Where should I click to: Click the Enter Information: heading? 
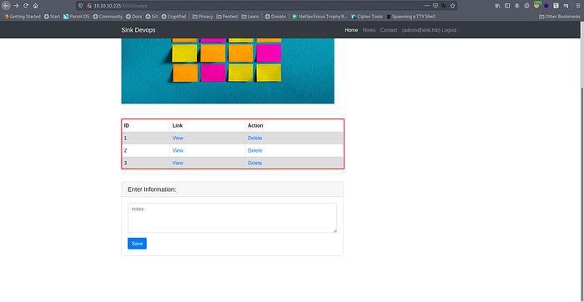point(152,189)
